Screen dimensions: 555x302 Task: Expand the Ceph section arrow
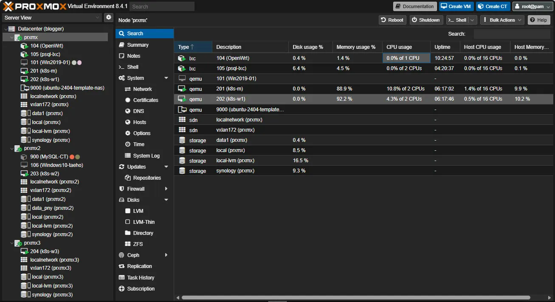[x=166, y=255]
